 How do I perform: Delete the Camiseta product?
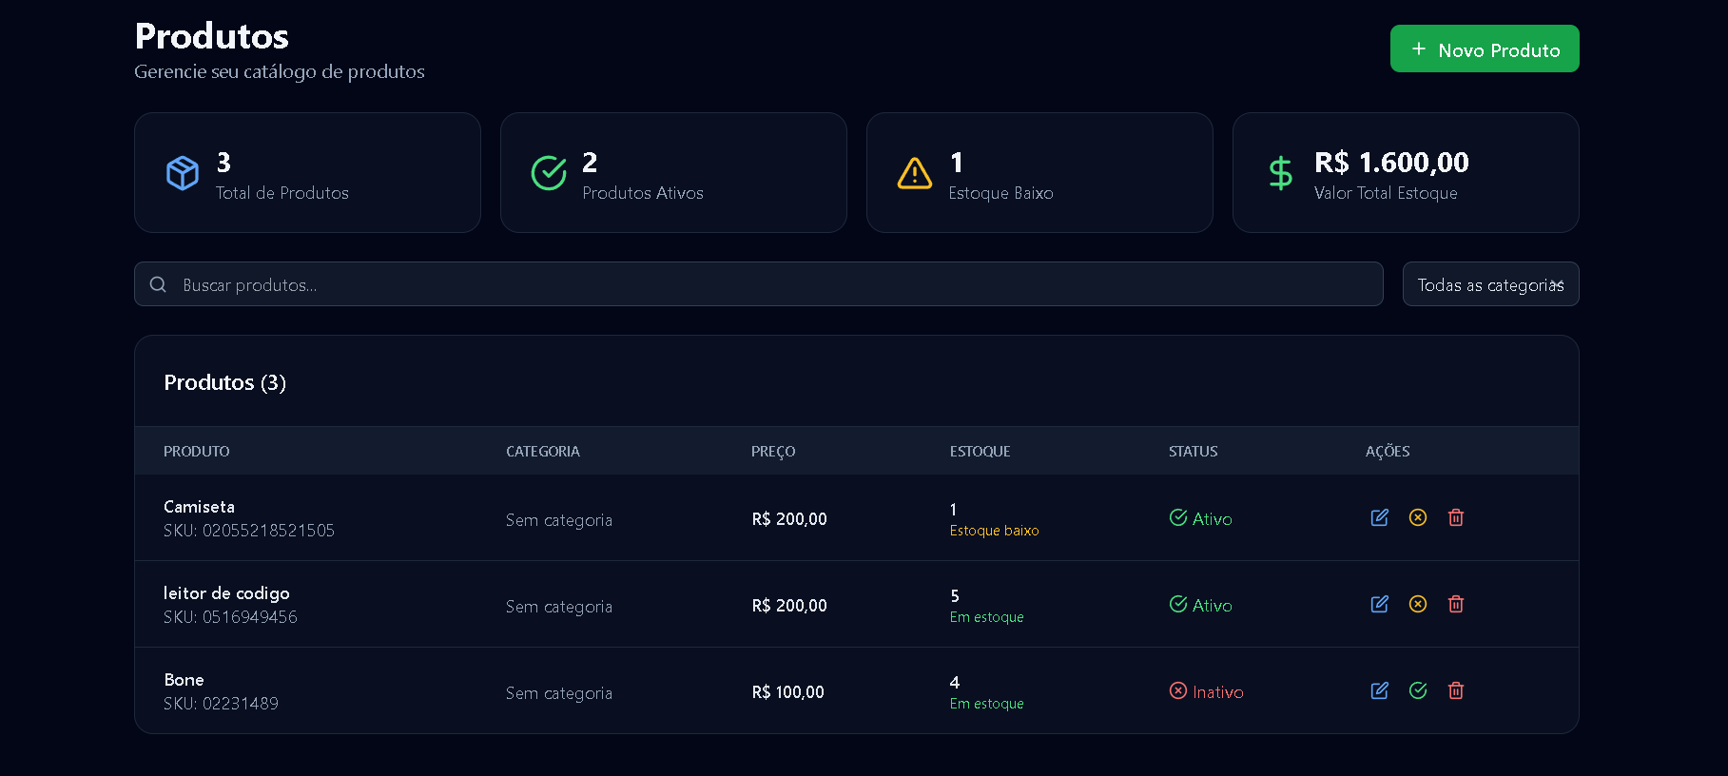point(1455,517)
